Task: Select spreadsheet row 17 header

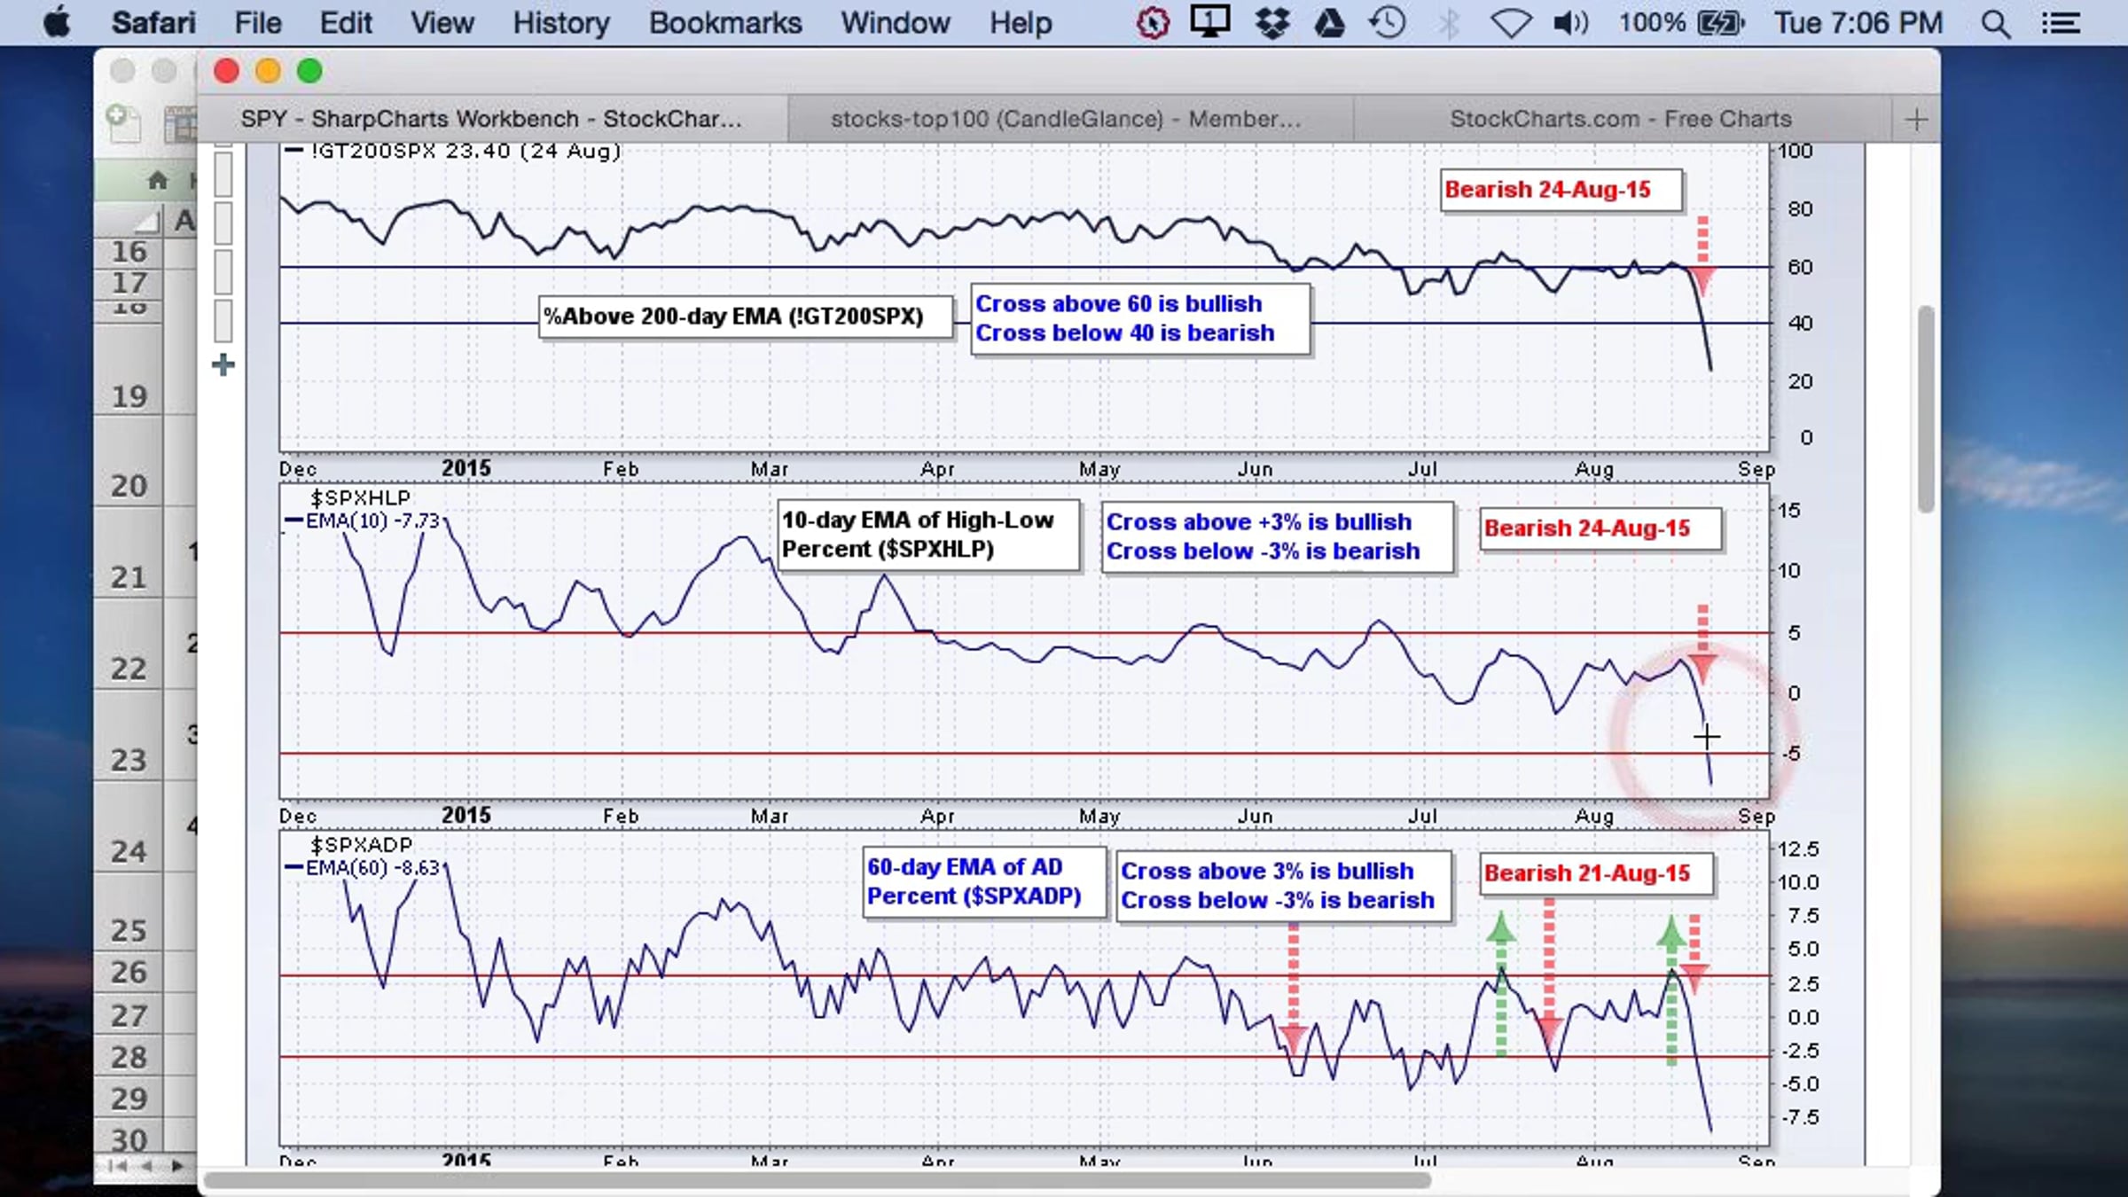Action: 129,283
